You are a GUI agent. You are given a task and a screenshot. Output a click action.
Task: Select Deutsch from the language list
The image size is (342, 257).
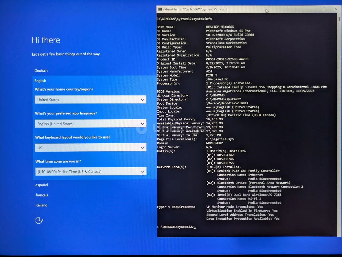point(41,71)
